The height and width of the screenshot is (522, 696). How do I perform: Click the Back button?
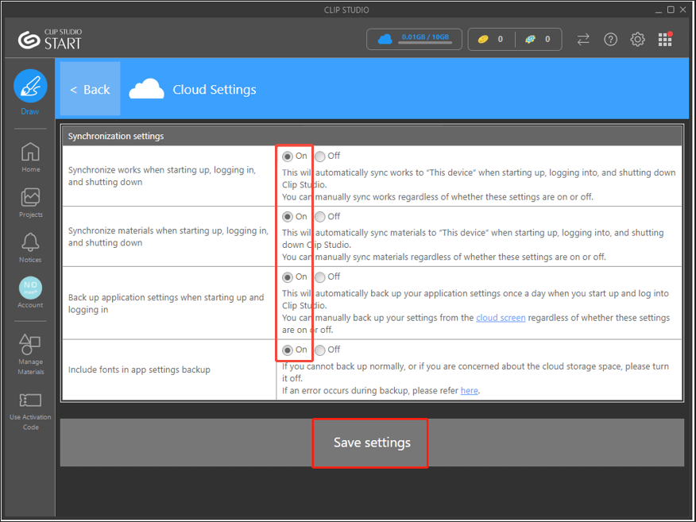click(x=90, y=89)
